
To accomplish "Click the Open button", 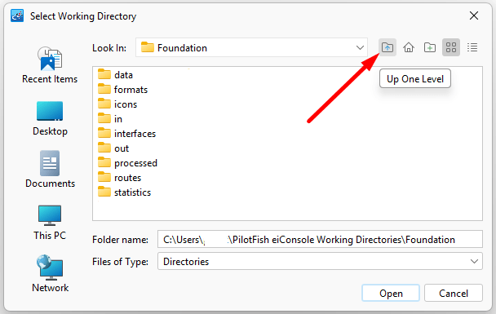I will point(391,293).
